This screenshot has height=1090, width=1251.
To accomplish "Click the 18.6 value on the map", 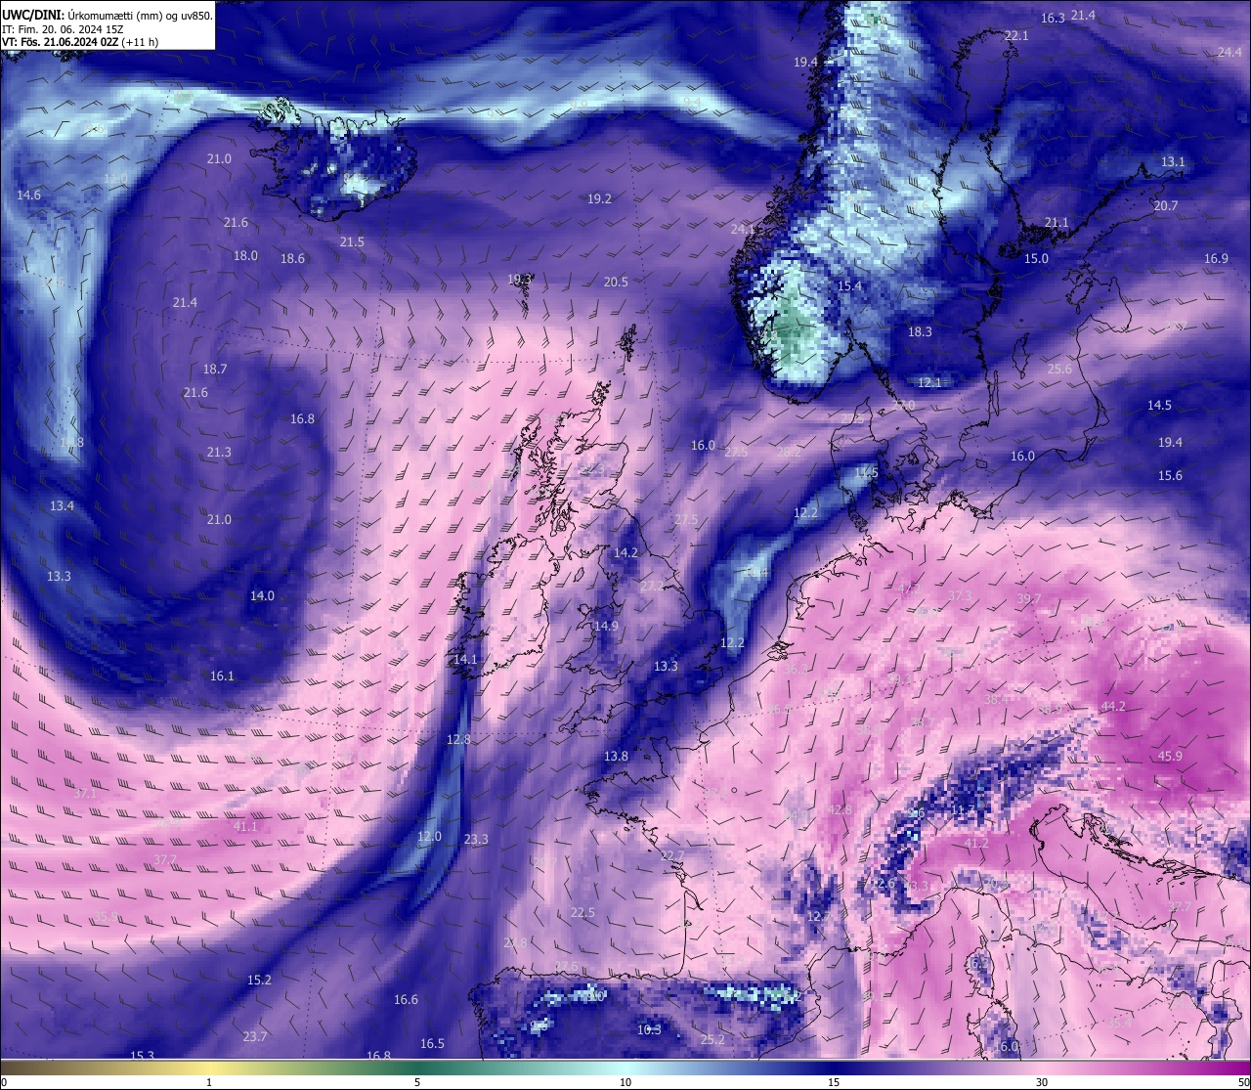I will click(292, 258).
